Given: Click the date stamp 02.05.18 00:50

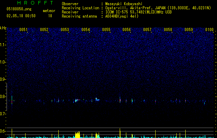Looking at the screenshot, I should coord(21,16).
